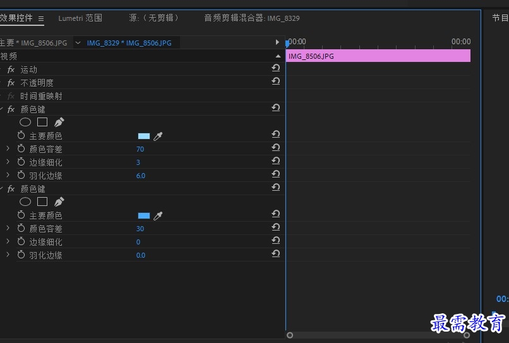Reset second 主要颜色 parameter
The height and width of the screenshot is (343, 509).
[x=276, y=214]
